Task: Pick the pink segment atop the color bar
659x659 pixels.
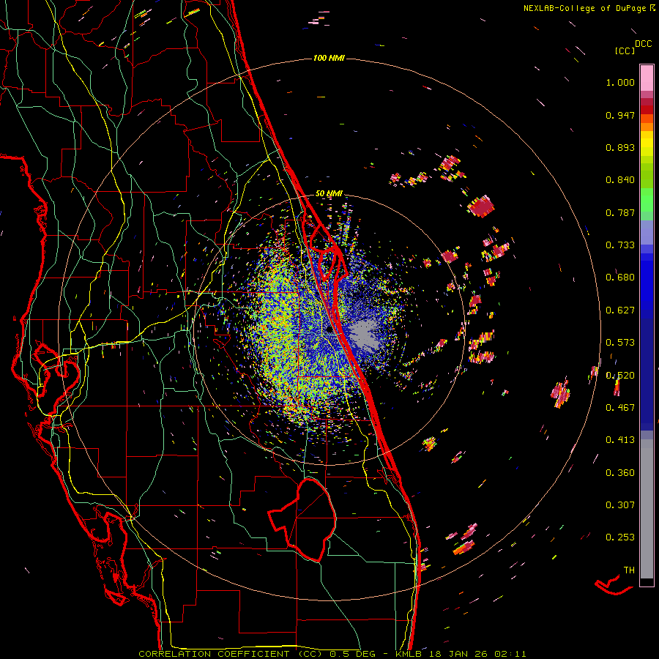Action: point(647,78)
